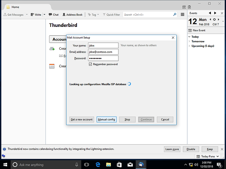
Task: Dismiss the Lightning notification bar
Action: 222,149
